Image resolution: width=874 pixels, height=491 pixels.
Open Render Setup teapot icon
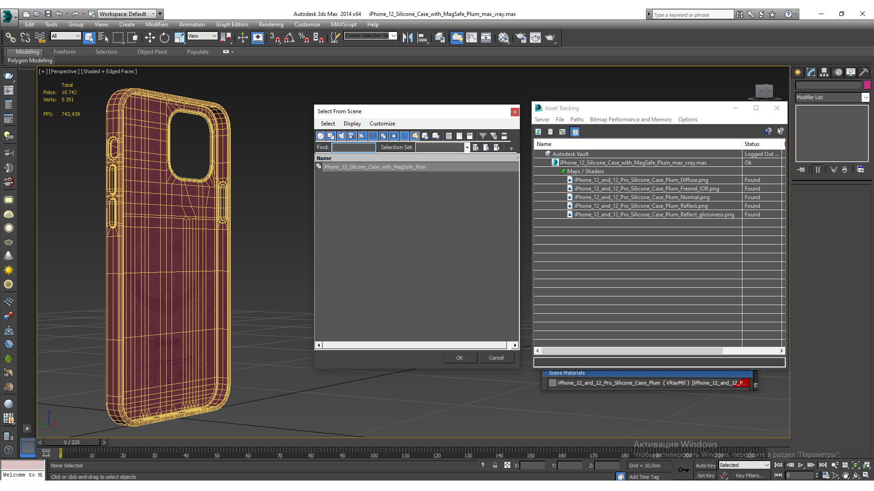520,38
